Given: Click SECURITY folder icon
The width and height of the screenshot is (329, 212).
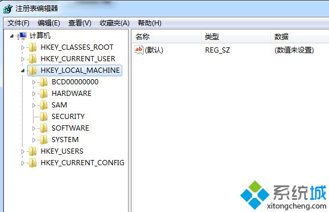Looking at the screenshot, I should [43, 116].
